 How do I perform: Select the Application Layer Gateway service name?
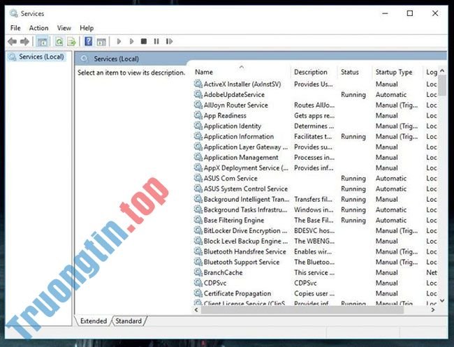[246, 147]
